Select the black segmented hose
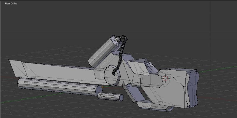Image resolution: width=237 pixels, height=118 pixels. (x=121, y=55)
